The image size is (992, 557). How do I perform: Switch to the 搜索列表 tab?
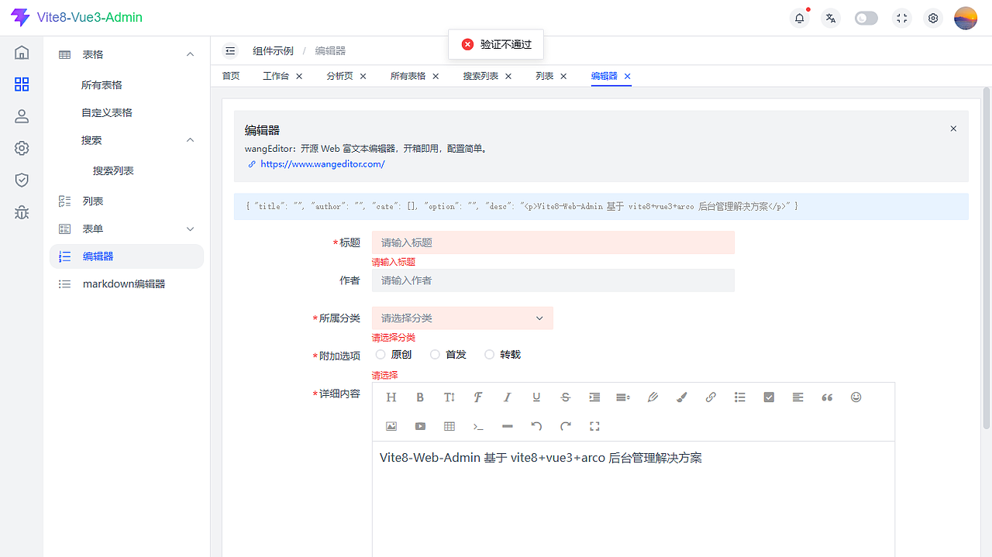click(480, 76)
